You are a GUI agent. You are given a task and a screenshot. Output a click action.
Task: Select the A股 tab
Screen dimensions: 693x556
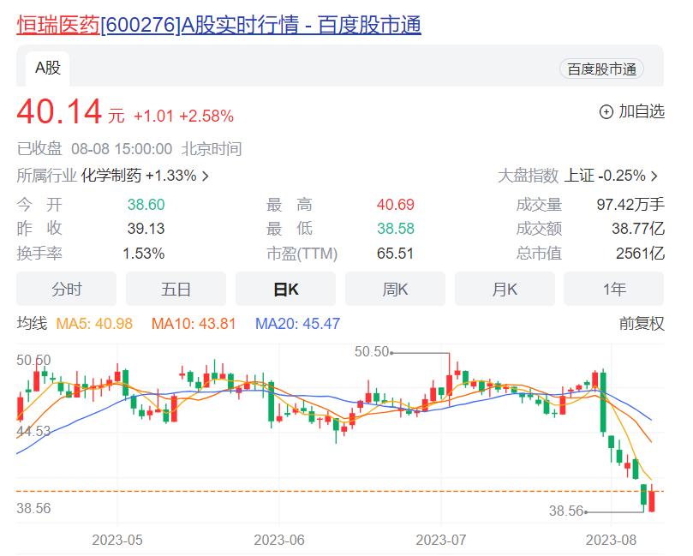48,69
